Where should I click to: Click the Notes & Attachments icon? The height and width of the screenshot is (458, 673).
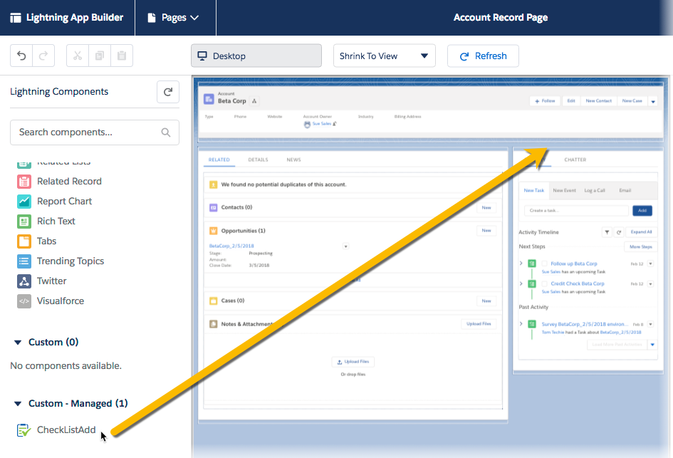tap(214, 324)
